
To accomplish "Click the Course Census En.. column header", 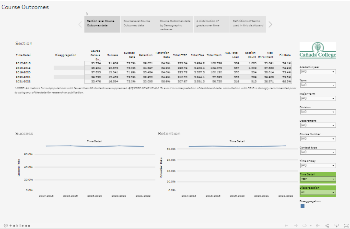I will pyautogui.click(x=95, y=55).
